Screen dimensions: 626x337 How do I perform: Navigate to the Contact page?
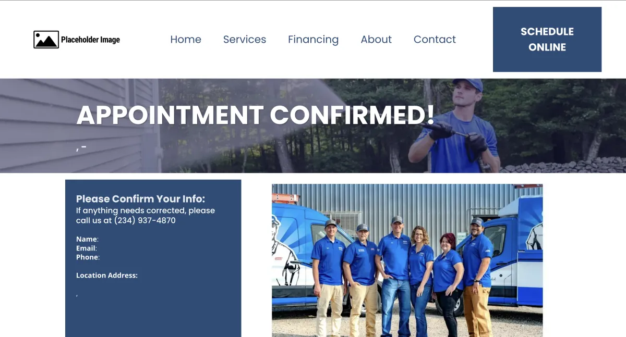(x=435, y=40)
